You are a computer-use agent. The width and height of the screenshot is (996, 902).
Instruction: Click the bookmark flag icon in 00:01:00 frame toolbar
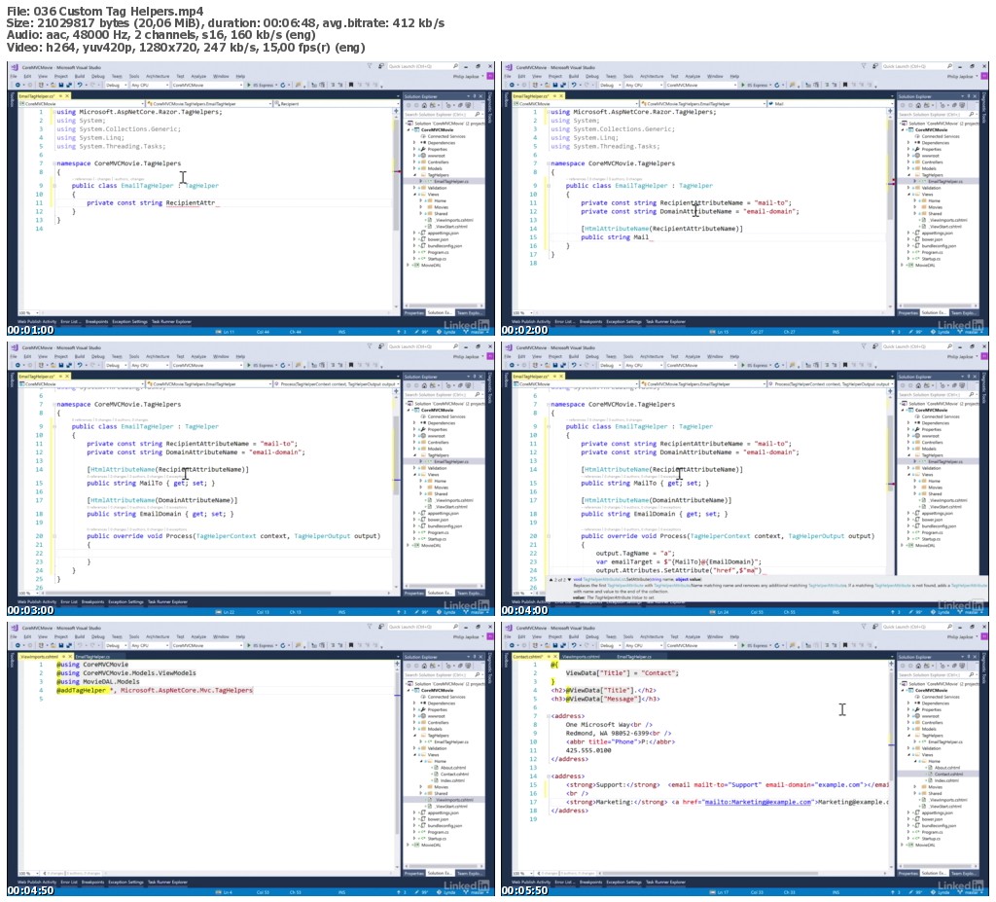click(350, 85)
